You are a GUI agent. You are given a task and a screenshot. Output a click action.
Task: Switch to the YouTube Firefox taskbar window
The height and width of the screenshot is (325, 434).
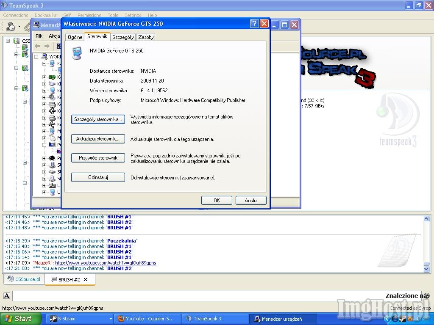tap(147, 319)
